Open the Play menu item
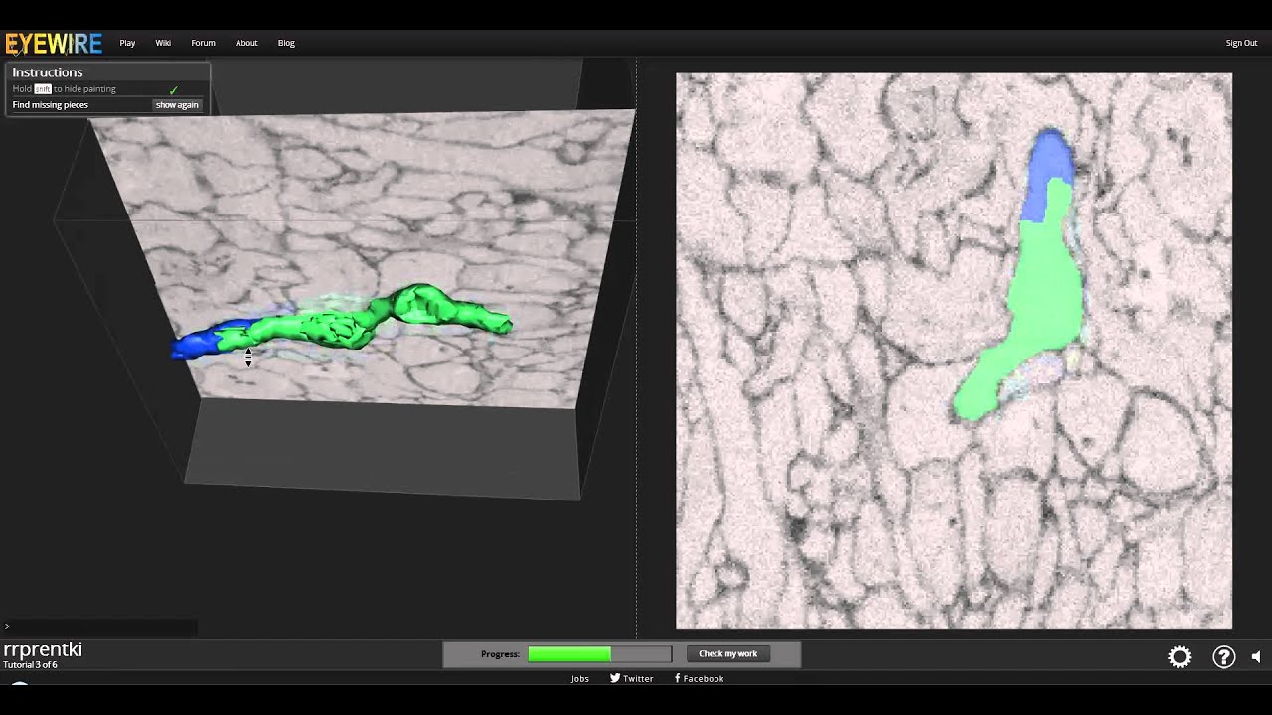1272x715 pixels. 127,43
